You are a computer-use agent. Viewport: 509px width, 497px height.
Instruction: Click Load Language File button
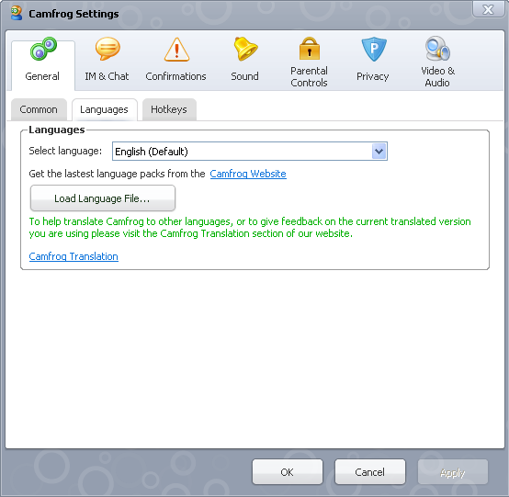tap(103, 198)
